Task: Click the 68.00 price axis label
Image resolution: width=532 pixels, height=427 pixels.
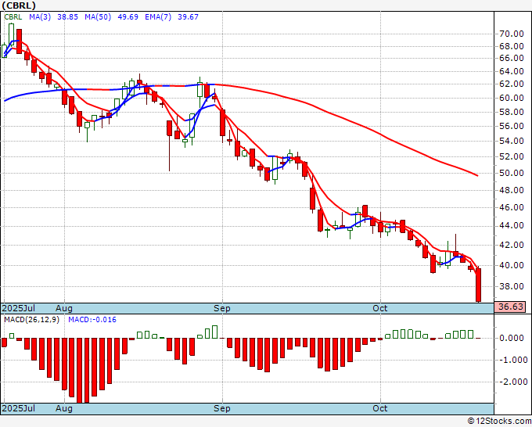Action: [x=512, y=46]
